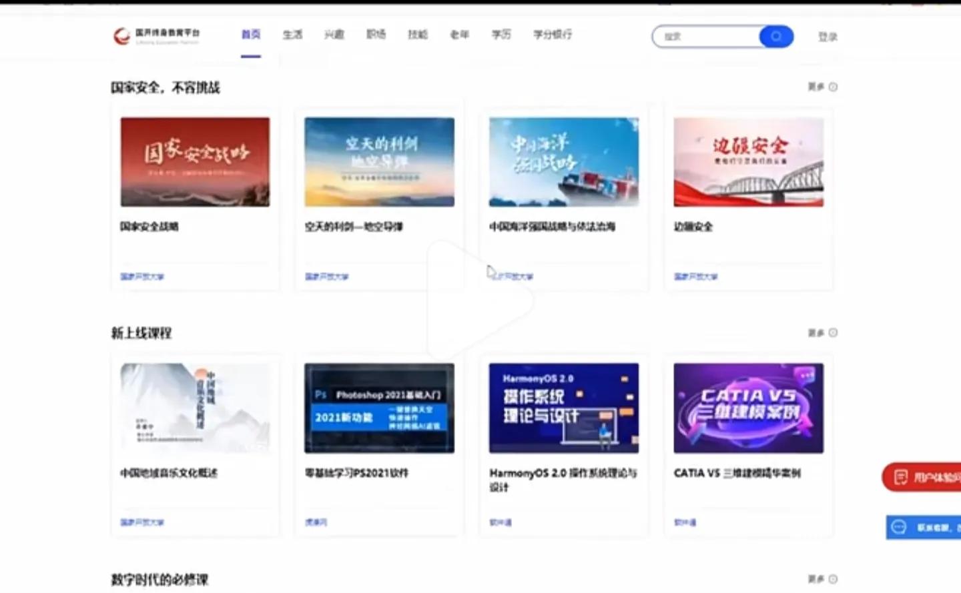Switch to the 生活 navigation tab
This screenshot has height=593, width=961.
tap(292, 35)
